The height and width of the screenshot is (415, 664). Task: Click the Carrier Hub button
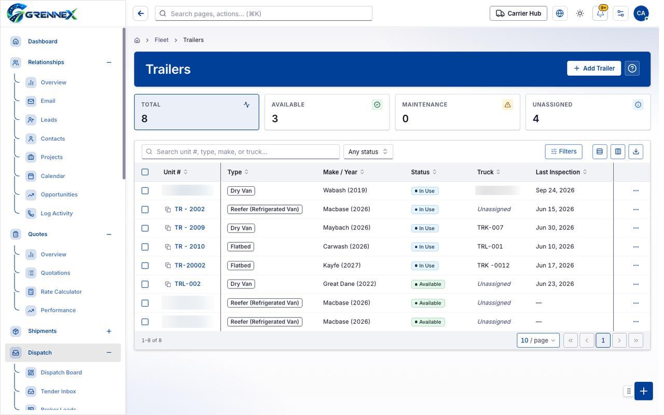518,13
